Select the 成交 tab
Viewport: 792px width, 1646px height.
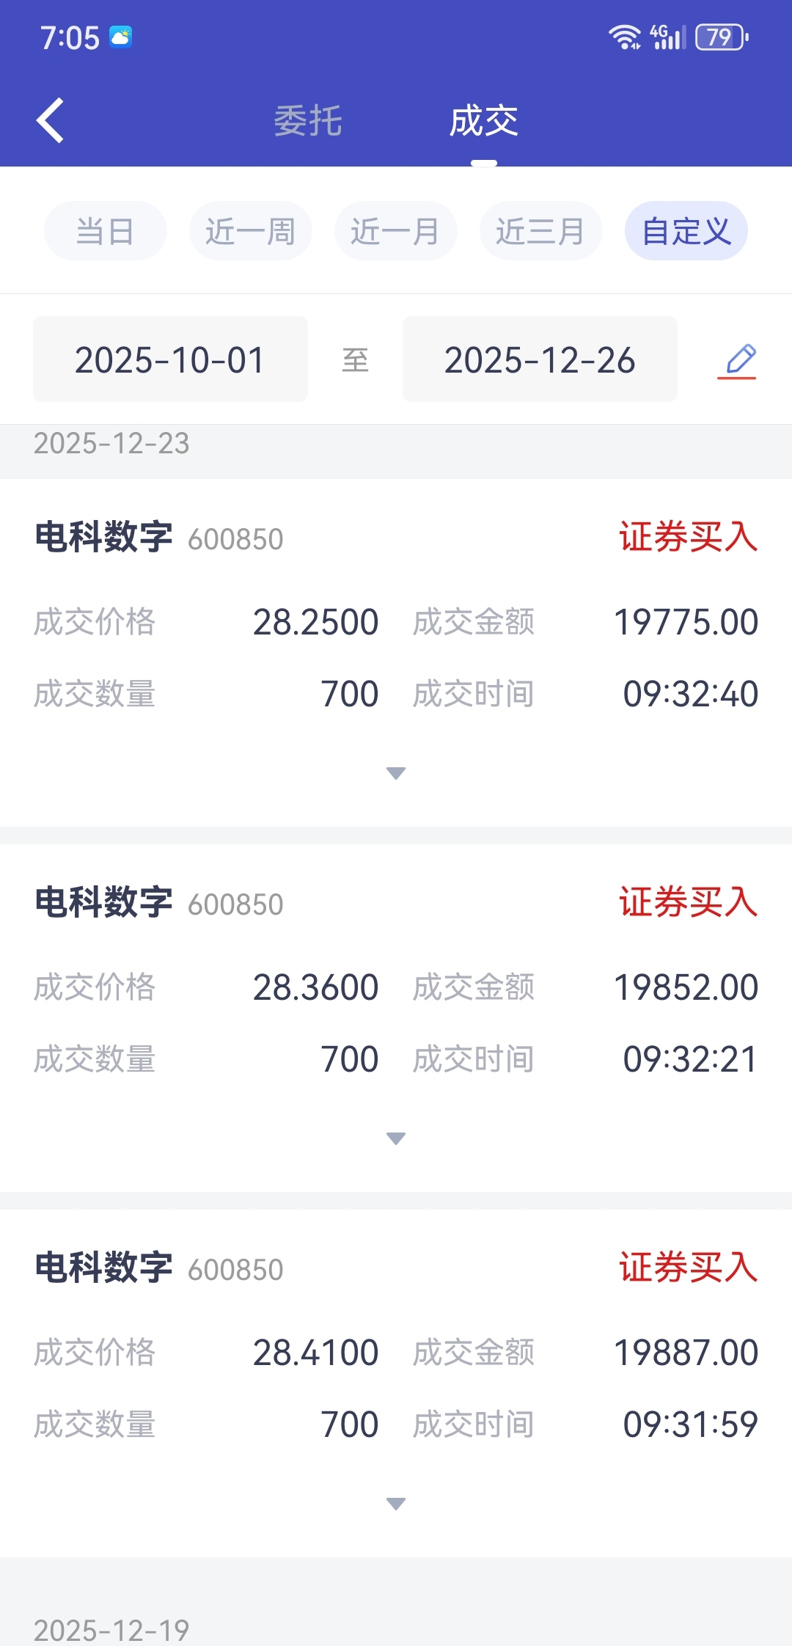click(484, 121)
